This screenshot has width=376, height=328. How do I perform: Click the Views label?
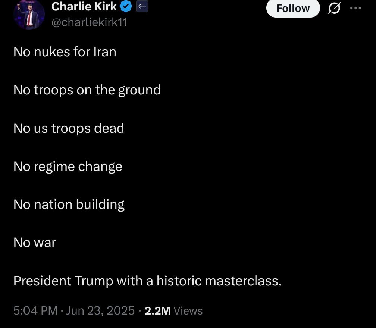(188, 310)
